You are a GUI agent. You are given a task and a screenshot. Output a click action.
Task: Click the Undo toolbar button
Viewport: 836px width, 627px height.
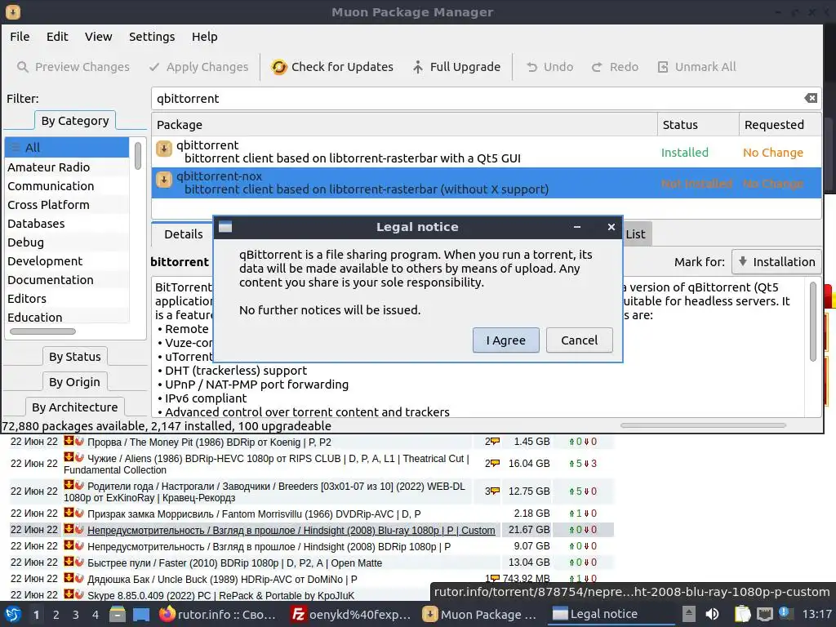[x=549, y=67]
